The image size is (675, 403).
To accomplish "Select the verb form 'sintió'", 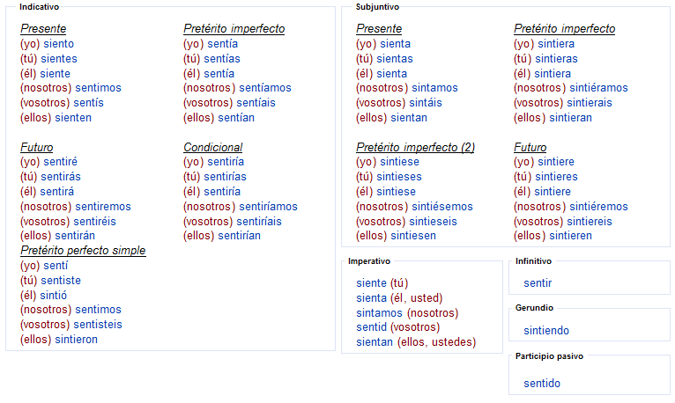I will pyautogui.click(x=54, y=296).
